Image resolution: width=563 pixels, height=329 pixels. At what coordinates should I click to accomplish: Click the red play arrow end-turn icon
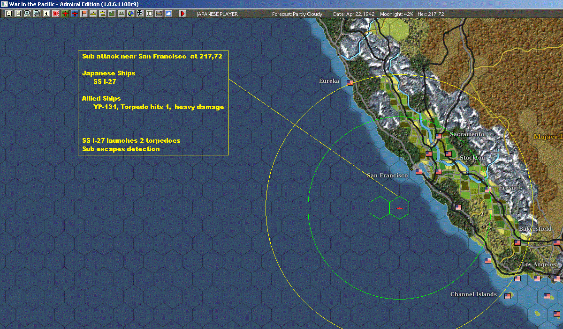[182, 14]
